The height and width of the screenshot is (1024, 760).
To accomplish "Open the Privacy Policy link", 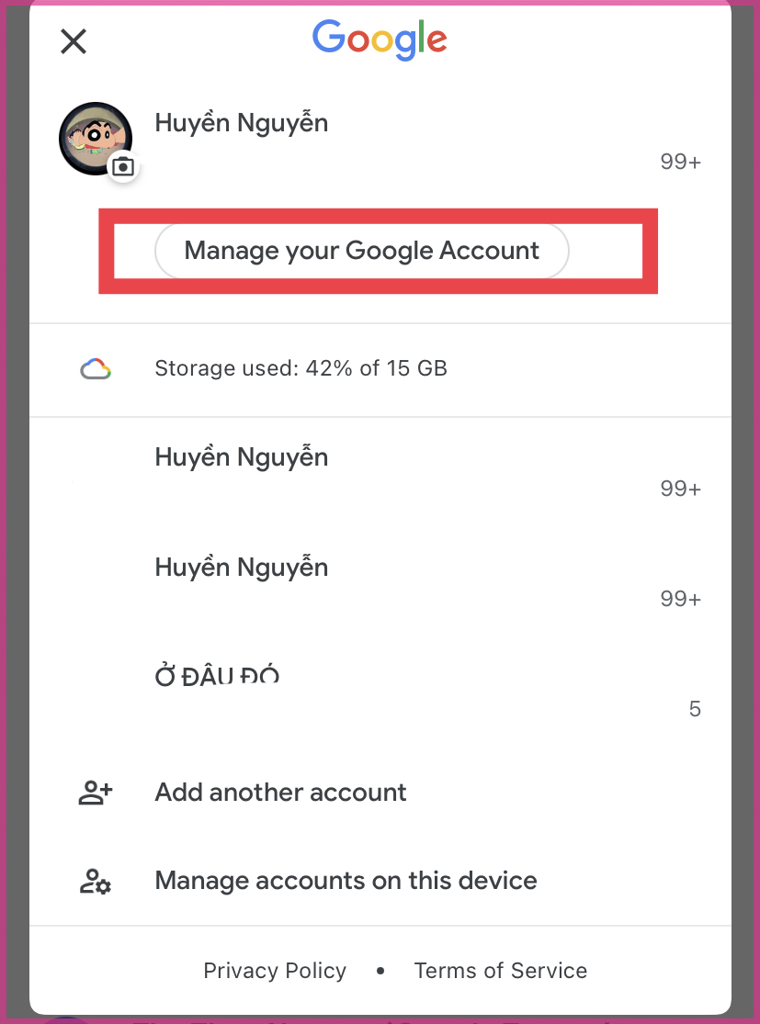I will click(275, 971).
